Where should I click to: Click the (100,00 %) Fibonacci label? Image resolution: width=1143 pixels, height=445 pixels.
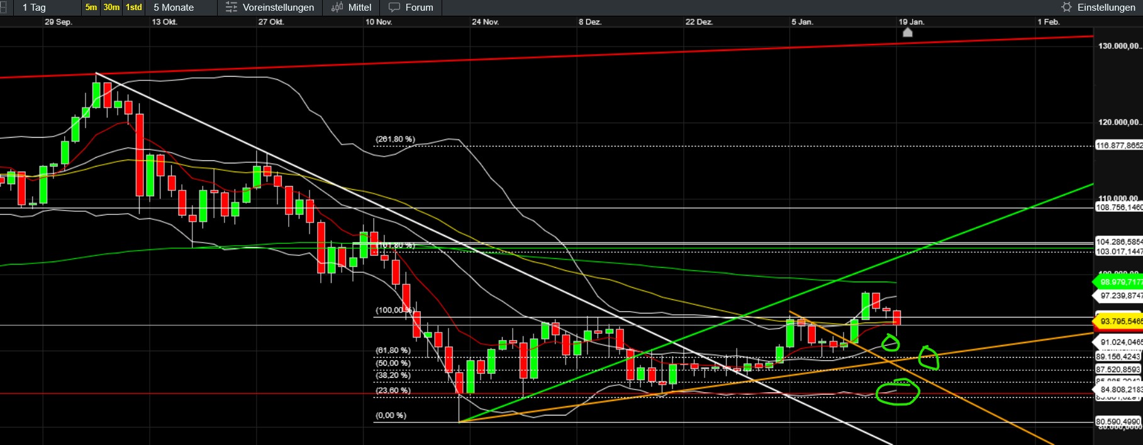(x=394, y=310)
